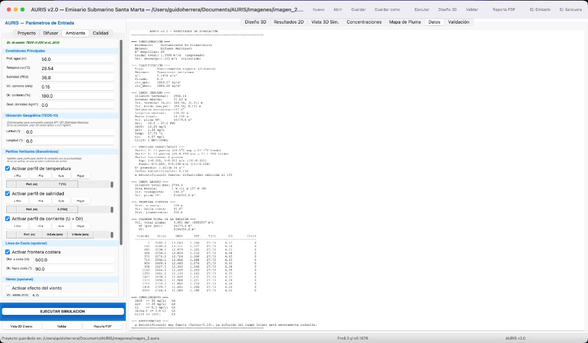Image resolution: width=588 pixels, height=343 pixels.
Task: Click Validar in the top toolbar
Action: coord(472,9)
